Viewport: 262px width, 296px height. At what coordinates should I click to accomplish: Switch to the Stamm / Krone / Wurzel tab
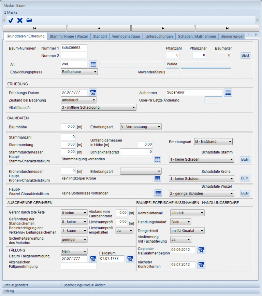69,36
